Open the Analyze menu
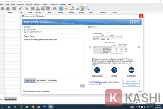The height and width of the screenshot is (109, 163). pos(29,4)
